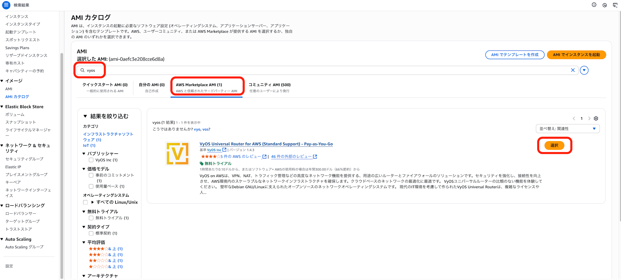Collapse the イメージ sidebar section
The width and height of the screenshot is (621, 280).
click(2, 81)
